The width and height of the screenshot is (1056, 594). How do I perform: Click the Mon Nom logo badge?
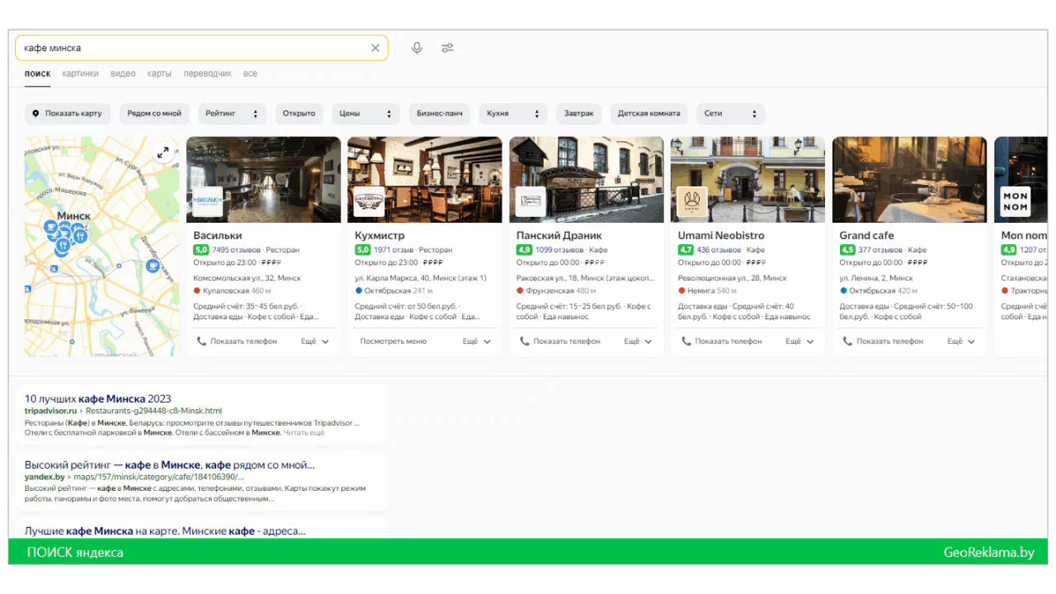click(1016, 200)
